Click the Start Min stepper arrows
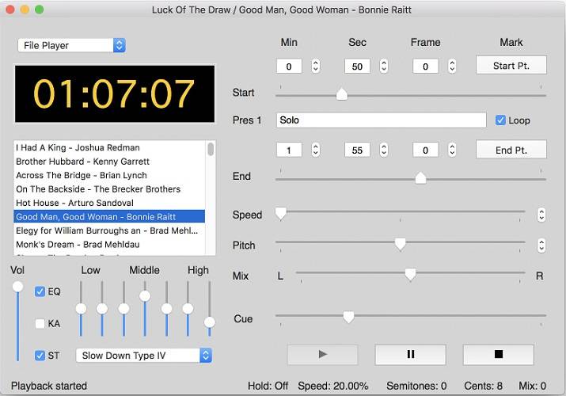Screen dimensions: 566x396 (316, 66)
